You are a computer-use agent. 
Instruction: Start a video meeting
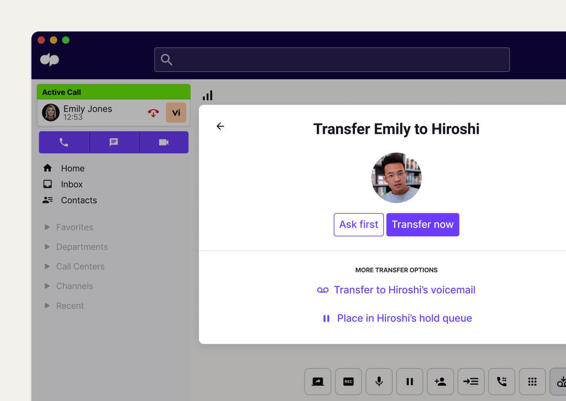(x=164, y=142)
